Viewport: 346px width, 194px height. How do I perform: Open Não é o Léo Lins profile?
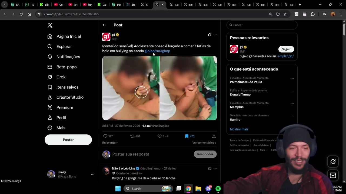[x=124, y=168]
